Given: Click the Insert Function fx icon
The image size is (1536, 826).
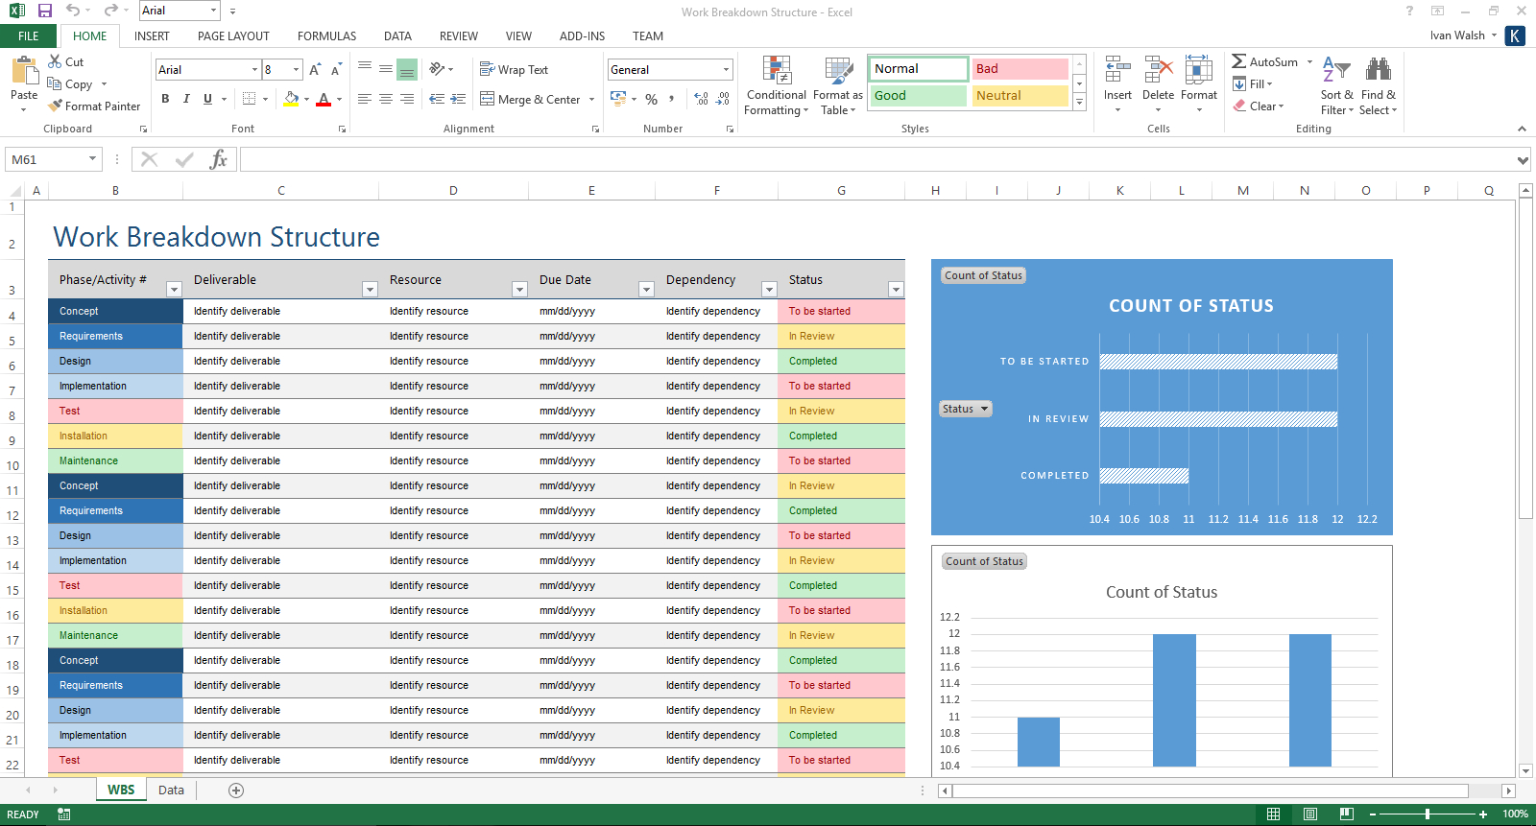Looking at the screenshot, I should pos(218,159).
